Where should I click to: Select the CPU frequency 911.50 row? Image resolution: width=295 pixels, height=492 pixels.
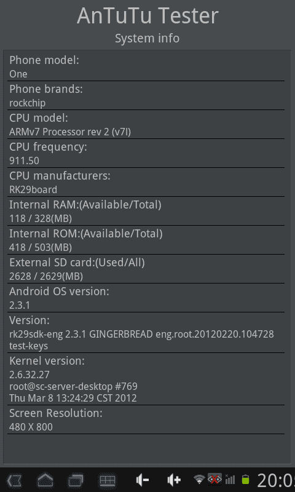click(x=146, y=153)
